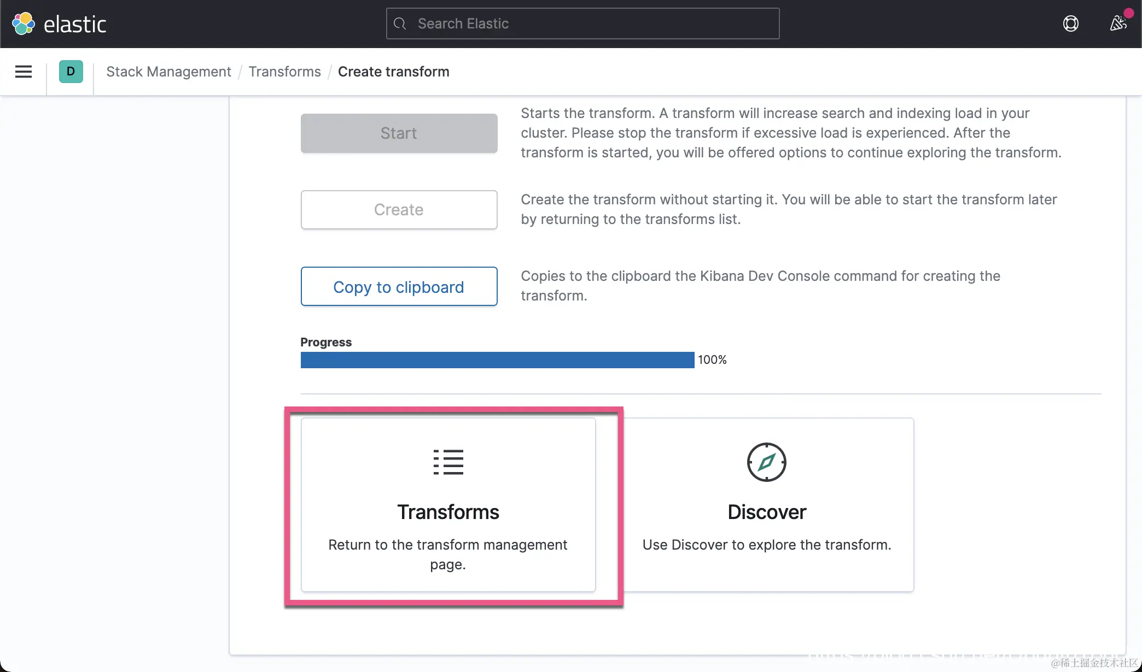Click 'Use Discover to explore the transform' text
The width and height of the screenshot is (1142, 672).
pos(766,545)
